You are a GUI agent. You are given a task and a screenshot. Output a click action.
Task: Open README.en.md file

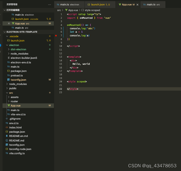click(28, 136)
